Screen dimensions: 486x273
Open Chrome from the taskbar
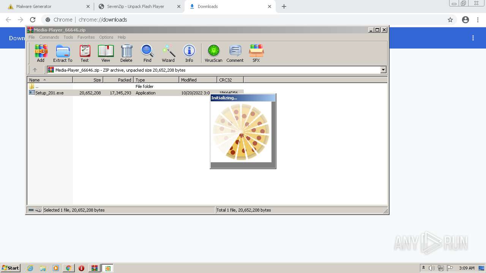coord(68,268)
